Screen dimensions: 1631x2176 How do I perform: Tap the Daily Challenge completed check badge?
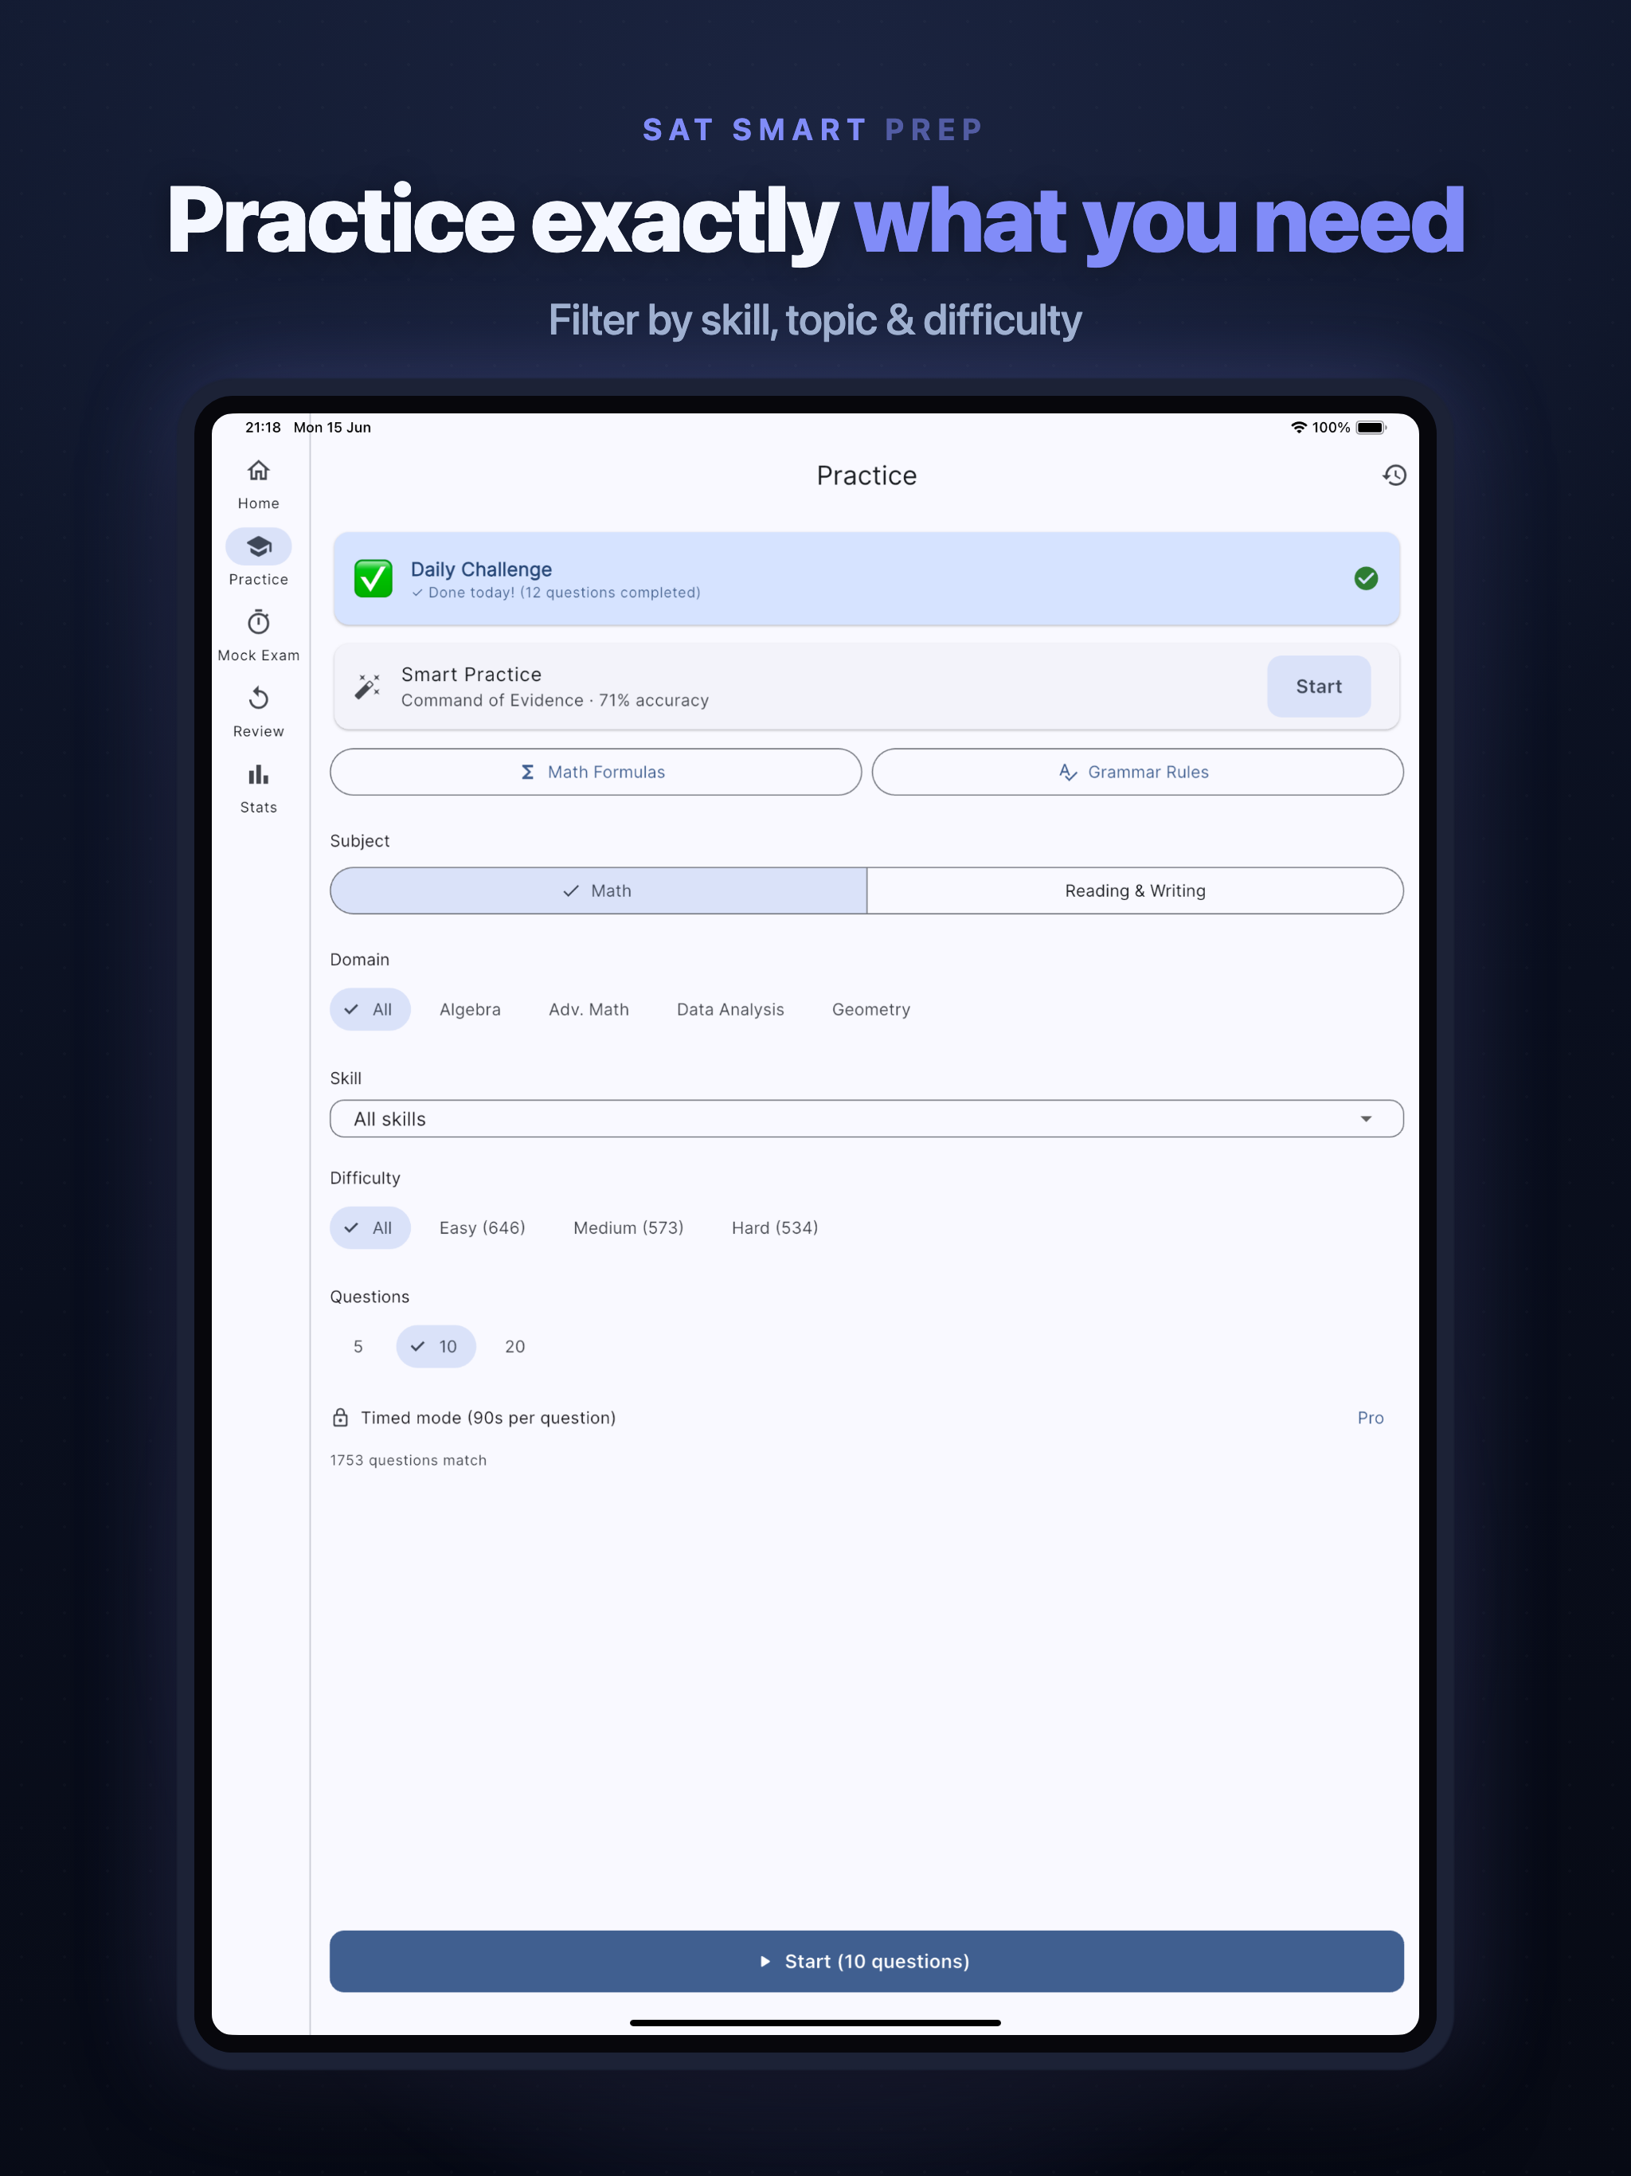point(1365,578)
